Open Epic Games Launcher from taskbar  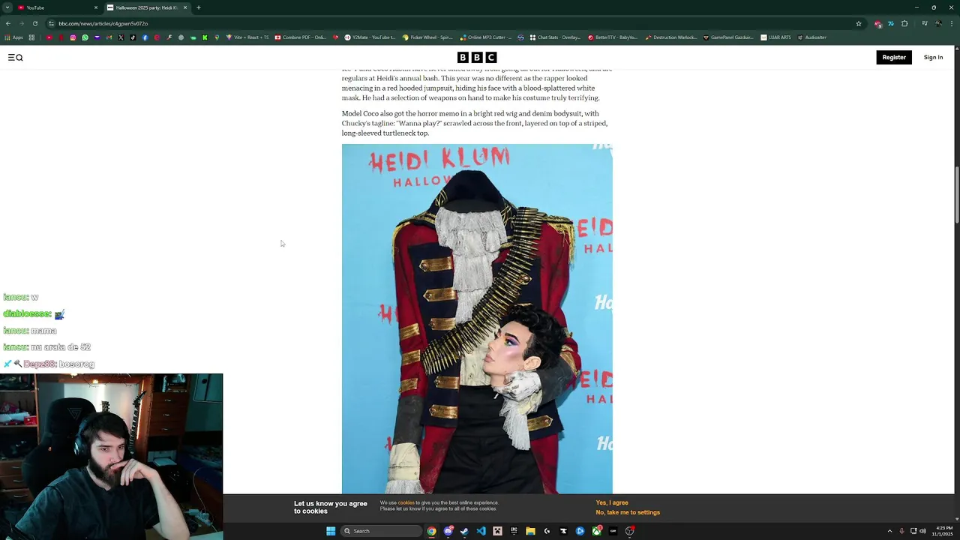514,531
